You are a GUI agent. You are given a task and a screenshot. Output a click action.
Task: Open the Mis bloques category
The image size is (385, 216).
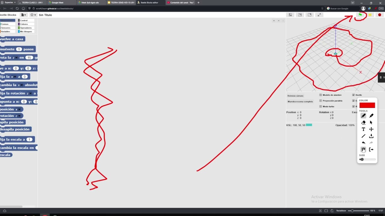(26, 31)
